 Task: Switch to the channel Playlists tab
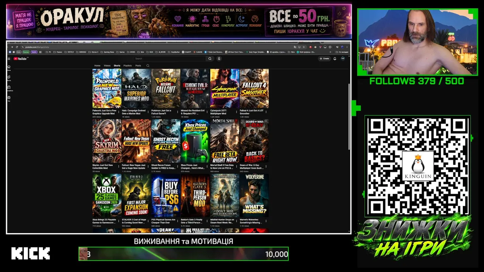(127, 66)
